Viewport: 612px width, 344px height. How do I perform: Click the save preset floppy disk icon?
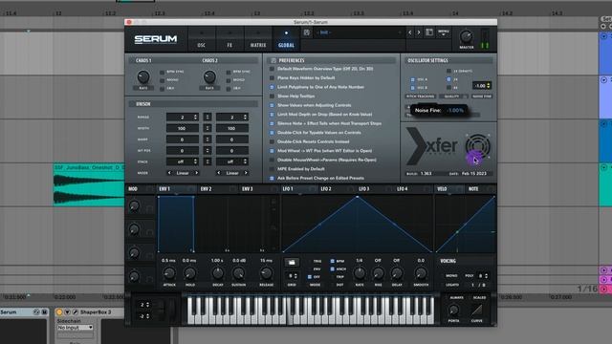click(x=307, y=32)
